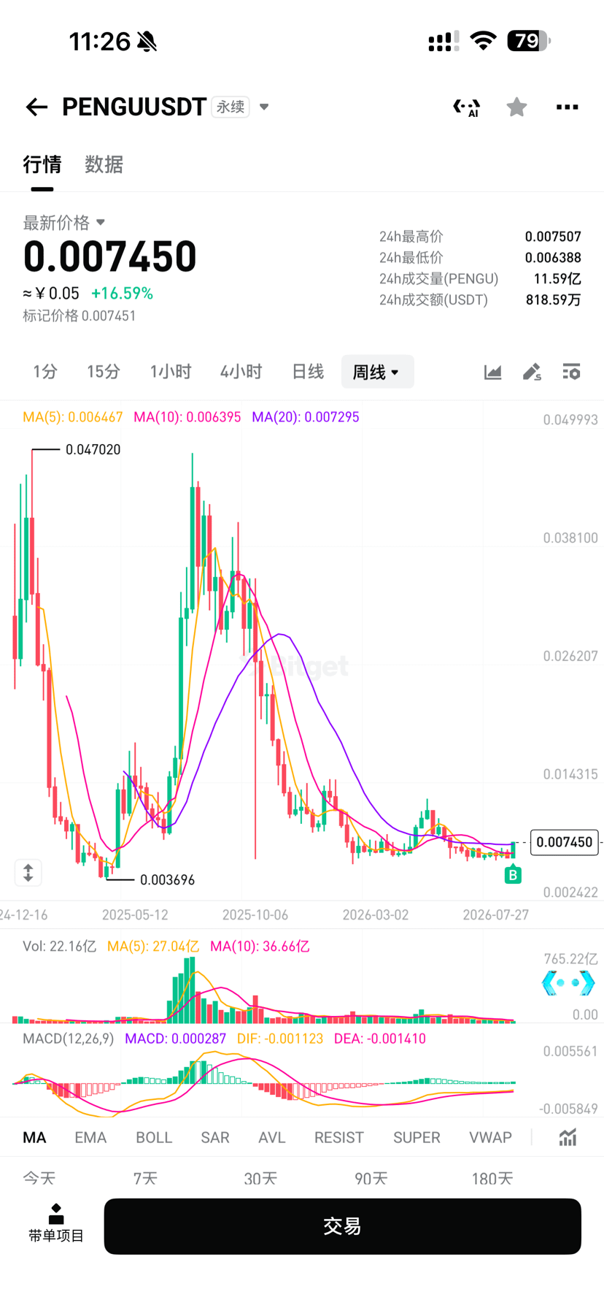Tap the MA(5): 0.006467 label
604x1311 pixels.
coord(73,417)
